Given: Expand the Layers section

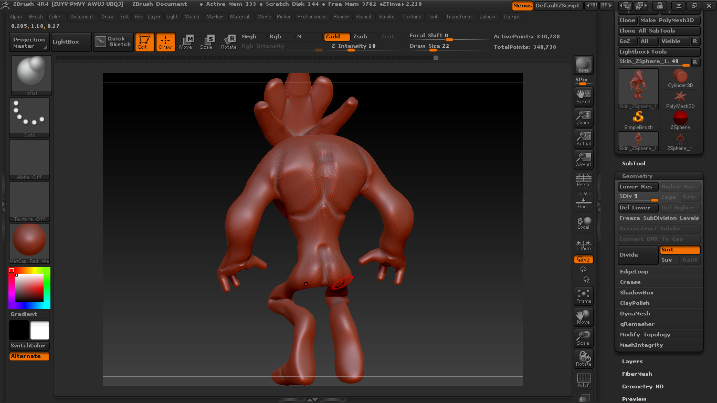Looking at the screenshot, I should point(632,362).
